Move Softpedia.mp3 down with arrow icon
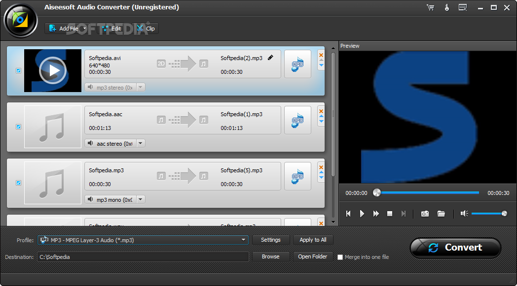The image size is (517, 286). coord(321,177)
